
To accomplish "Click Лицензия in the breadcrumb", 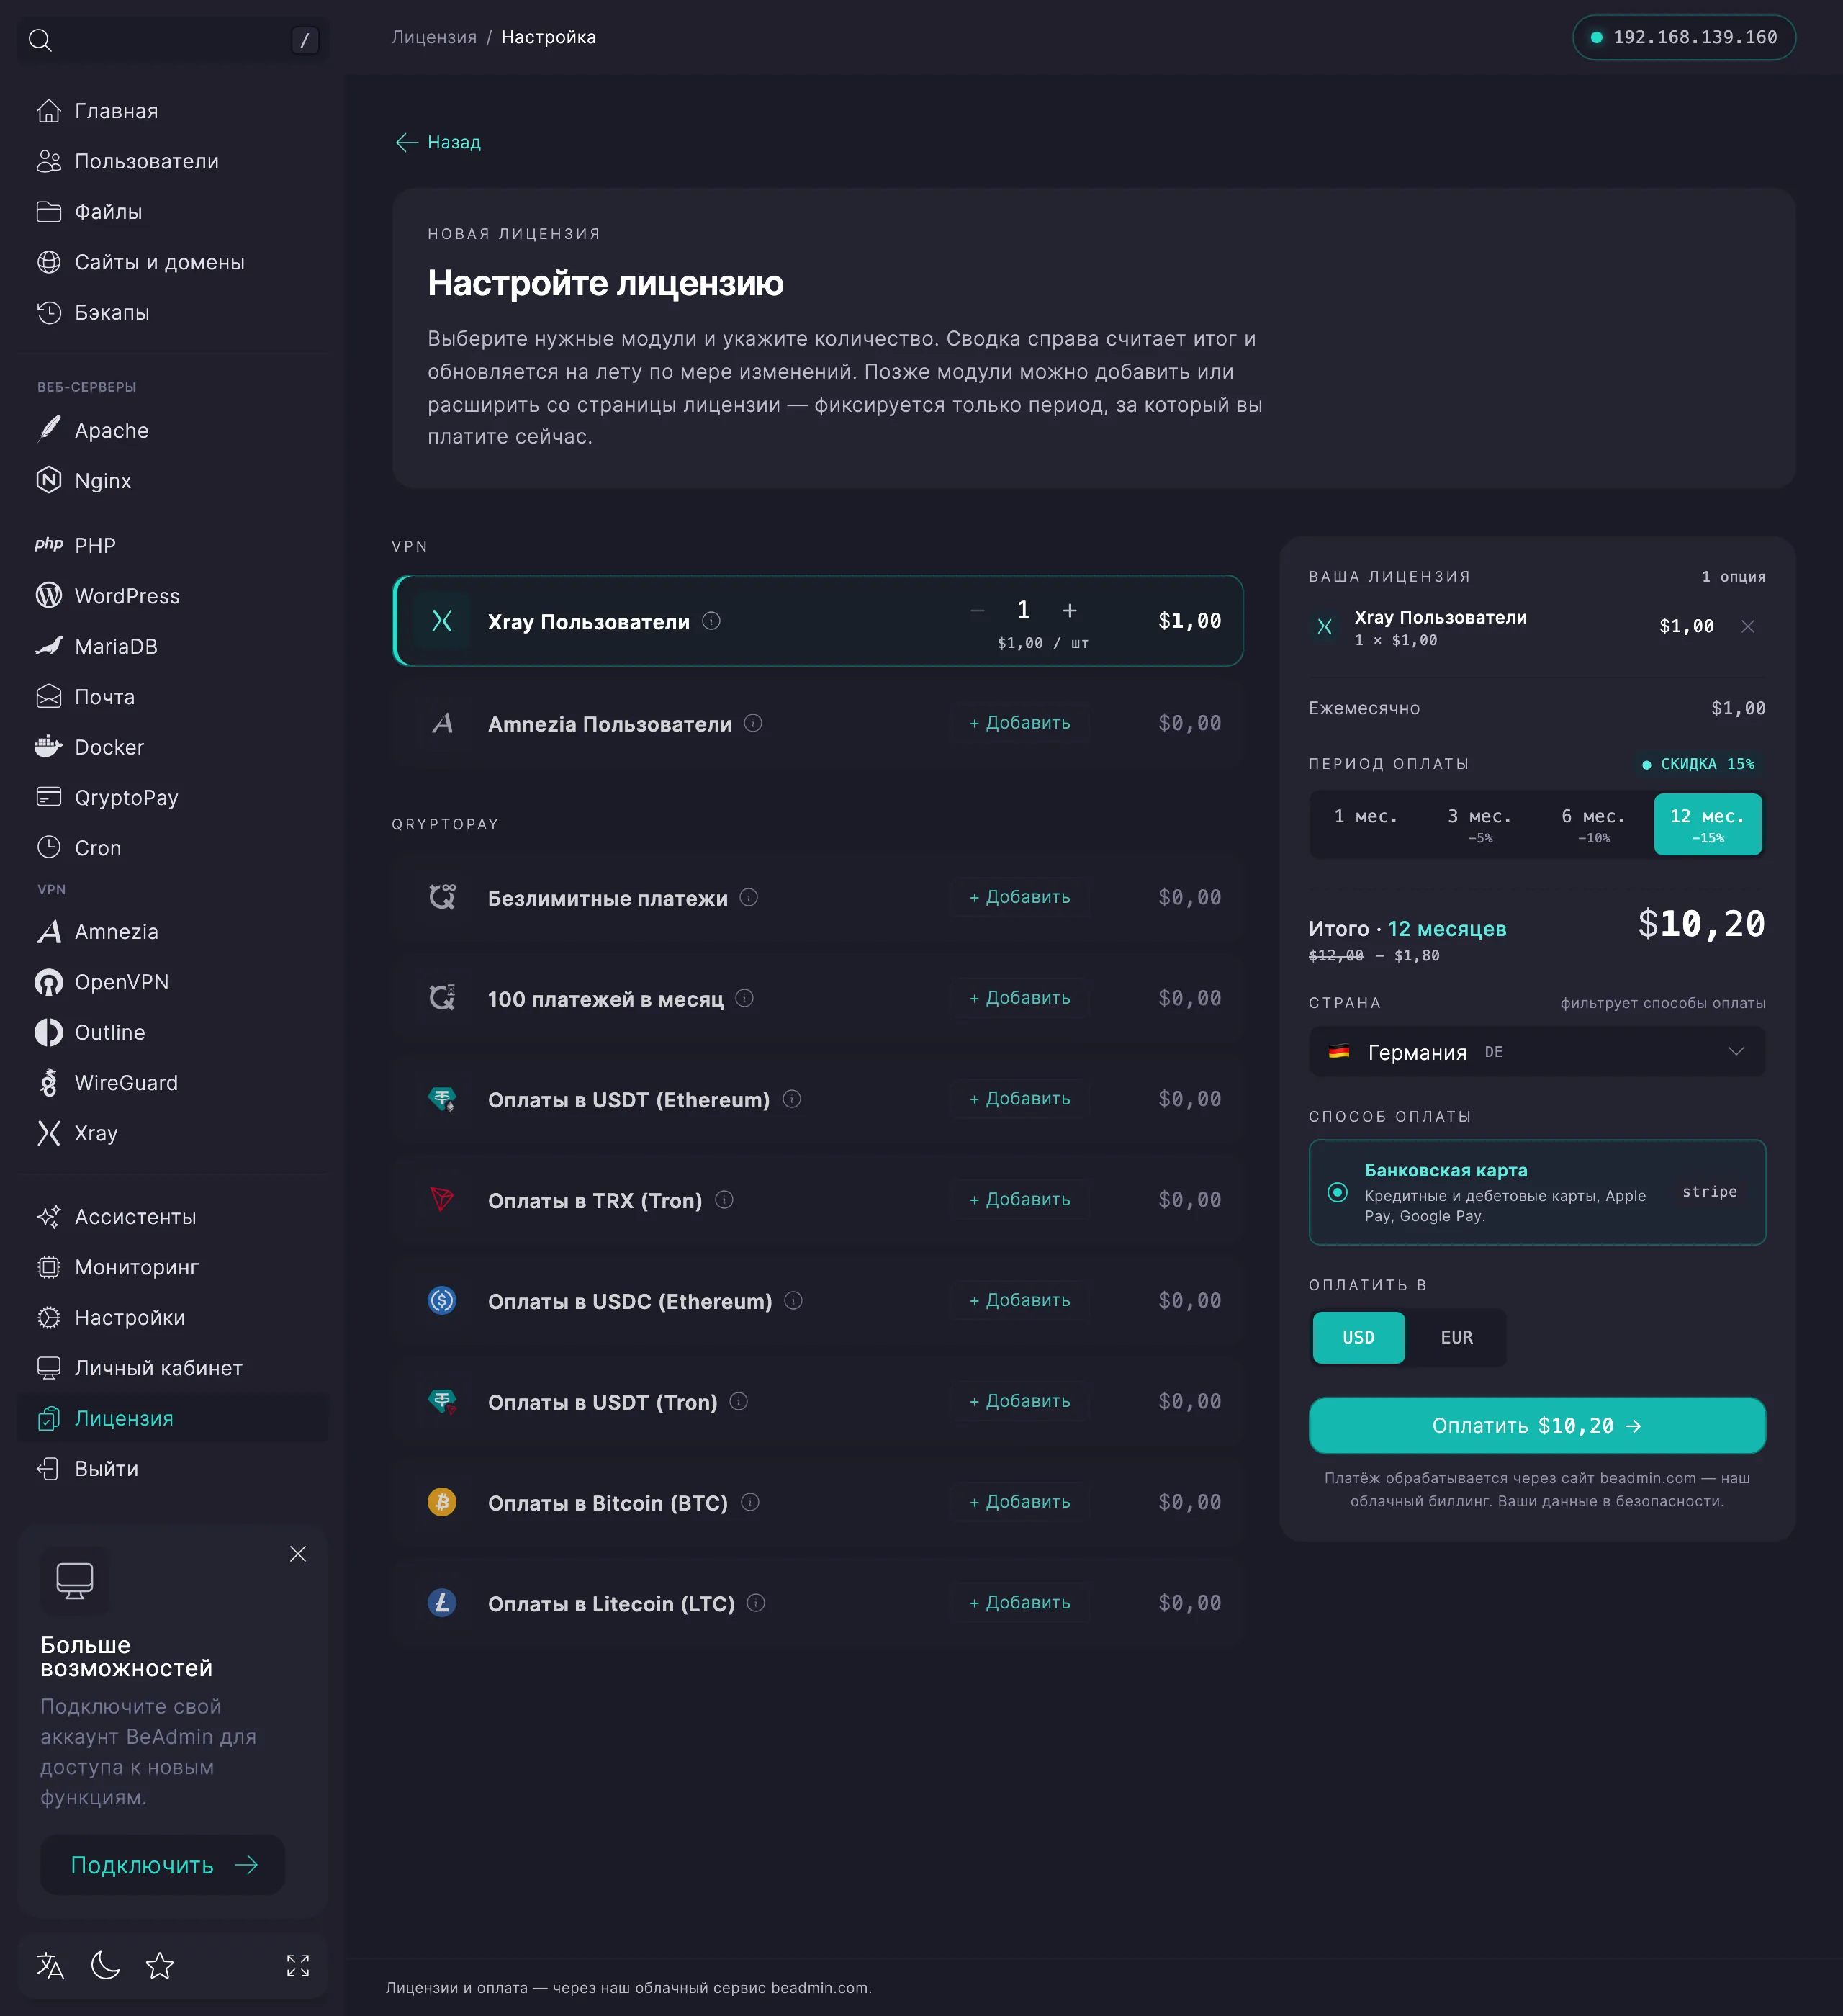I will [434, 37].
